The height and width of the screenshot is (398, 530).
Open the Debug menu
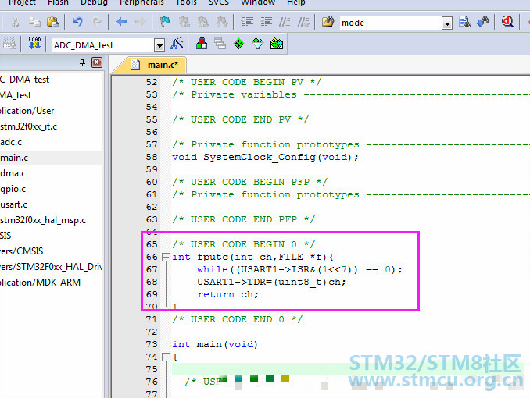point(94,2)
